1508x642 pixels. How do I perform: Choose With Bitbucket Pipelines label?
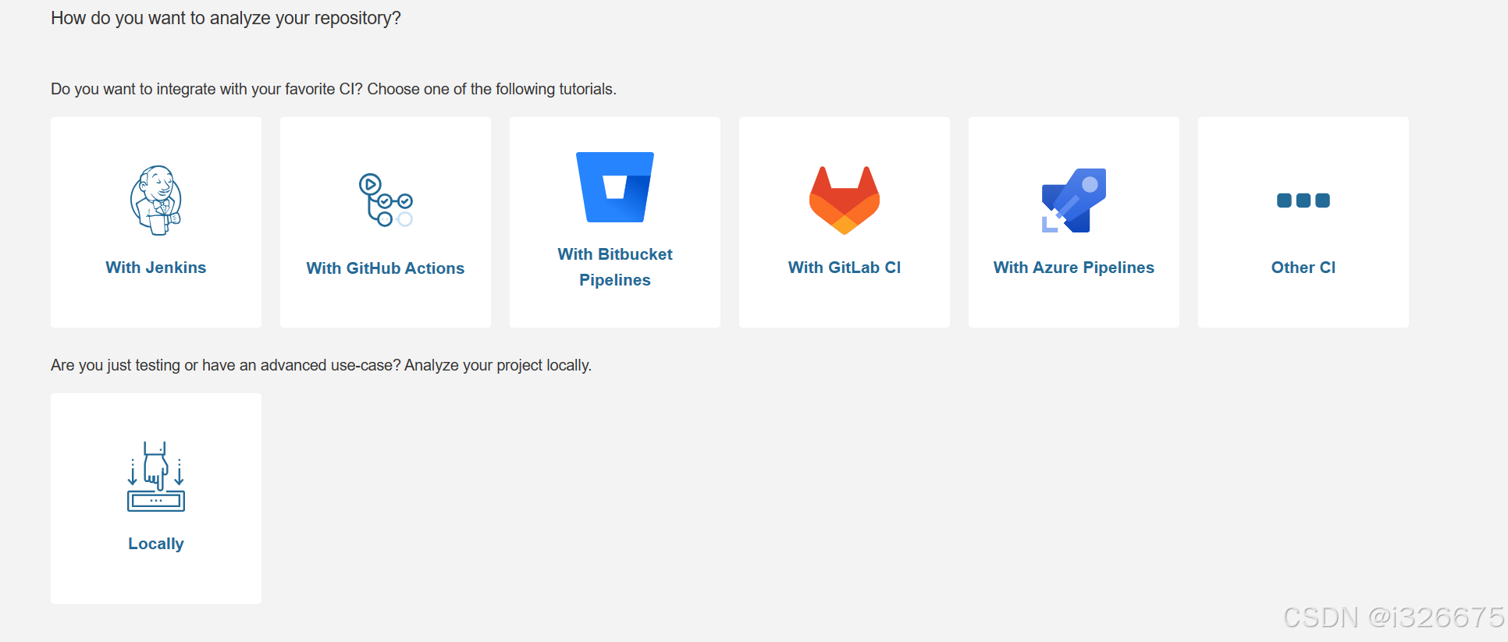[x=615, y=267]
